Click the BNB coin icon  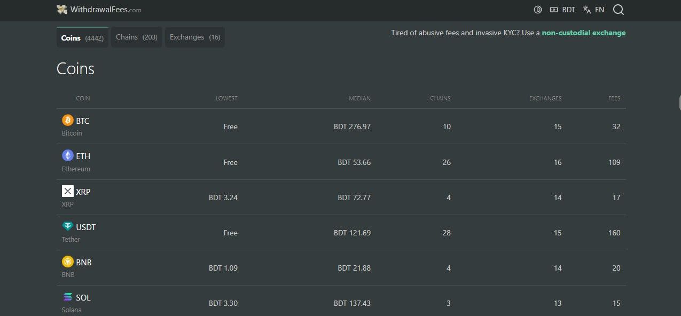tap(67, 262)
